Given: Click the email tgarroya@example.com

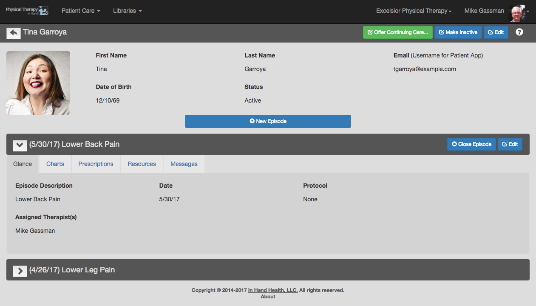Looking at the screenshot, I should [425, 69].
